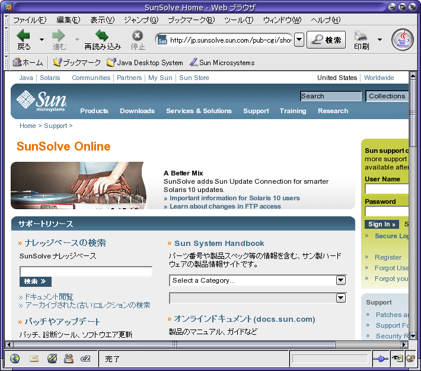Open the ヘルプ menu
Screen dimensions: 421x371
(x=326, y=20)
